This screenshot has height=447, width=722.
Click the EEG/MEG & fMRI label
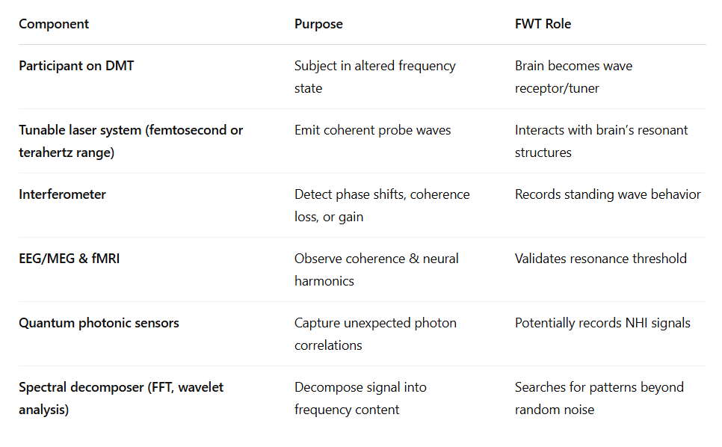pyautogui.click(x=69, y=259)
